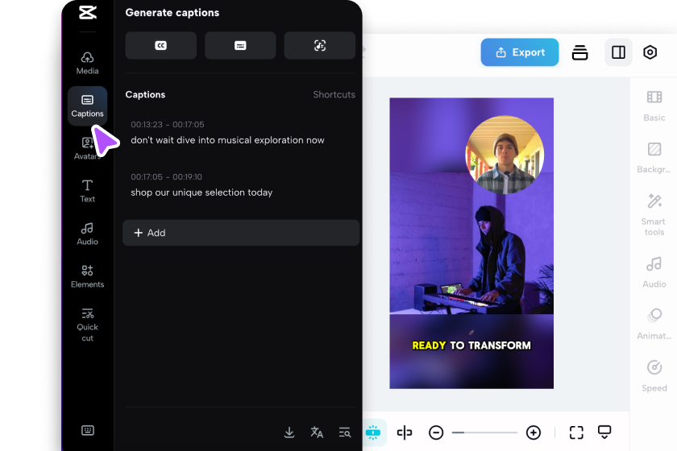
Task: Export the video
Action: pyautogui.click(x=519, y=52)
